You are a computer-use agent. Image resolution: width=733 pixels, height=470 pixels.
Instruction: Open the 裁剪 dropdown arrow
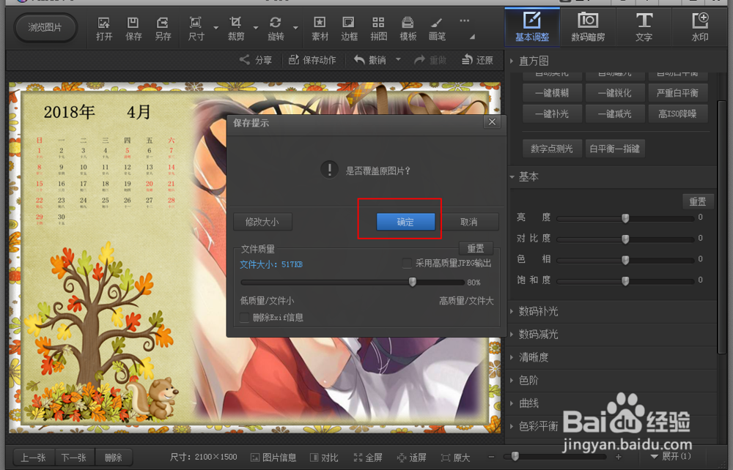[256, 28]
